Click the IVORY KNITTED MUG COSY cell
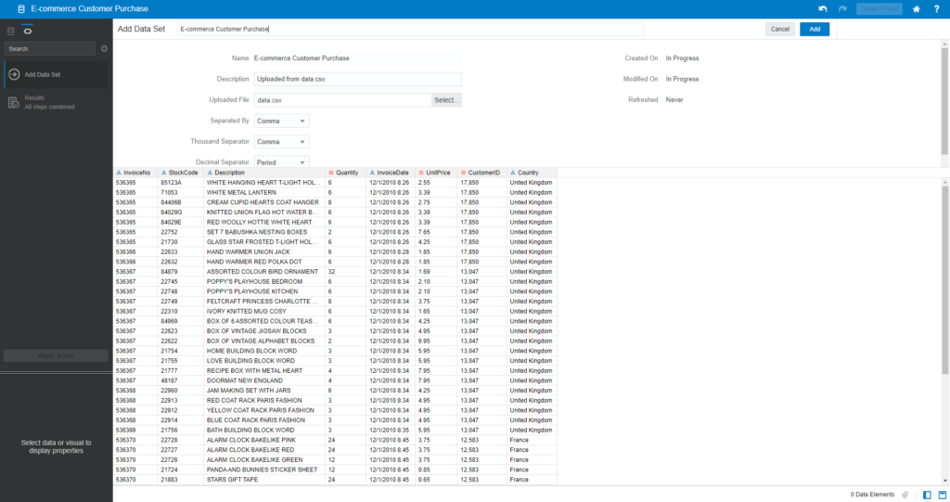Image resolution: width=950 pixels, height=502 pixels. pos(264,312)
